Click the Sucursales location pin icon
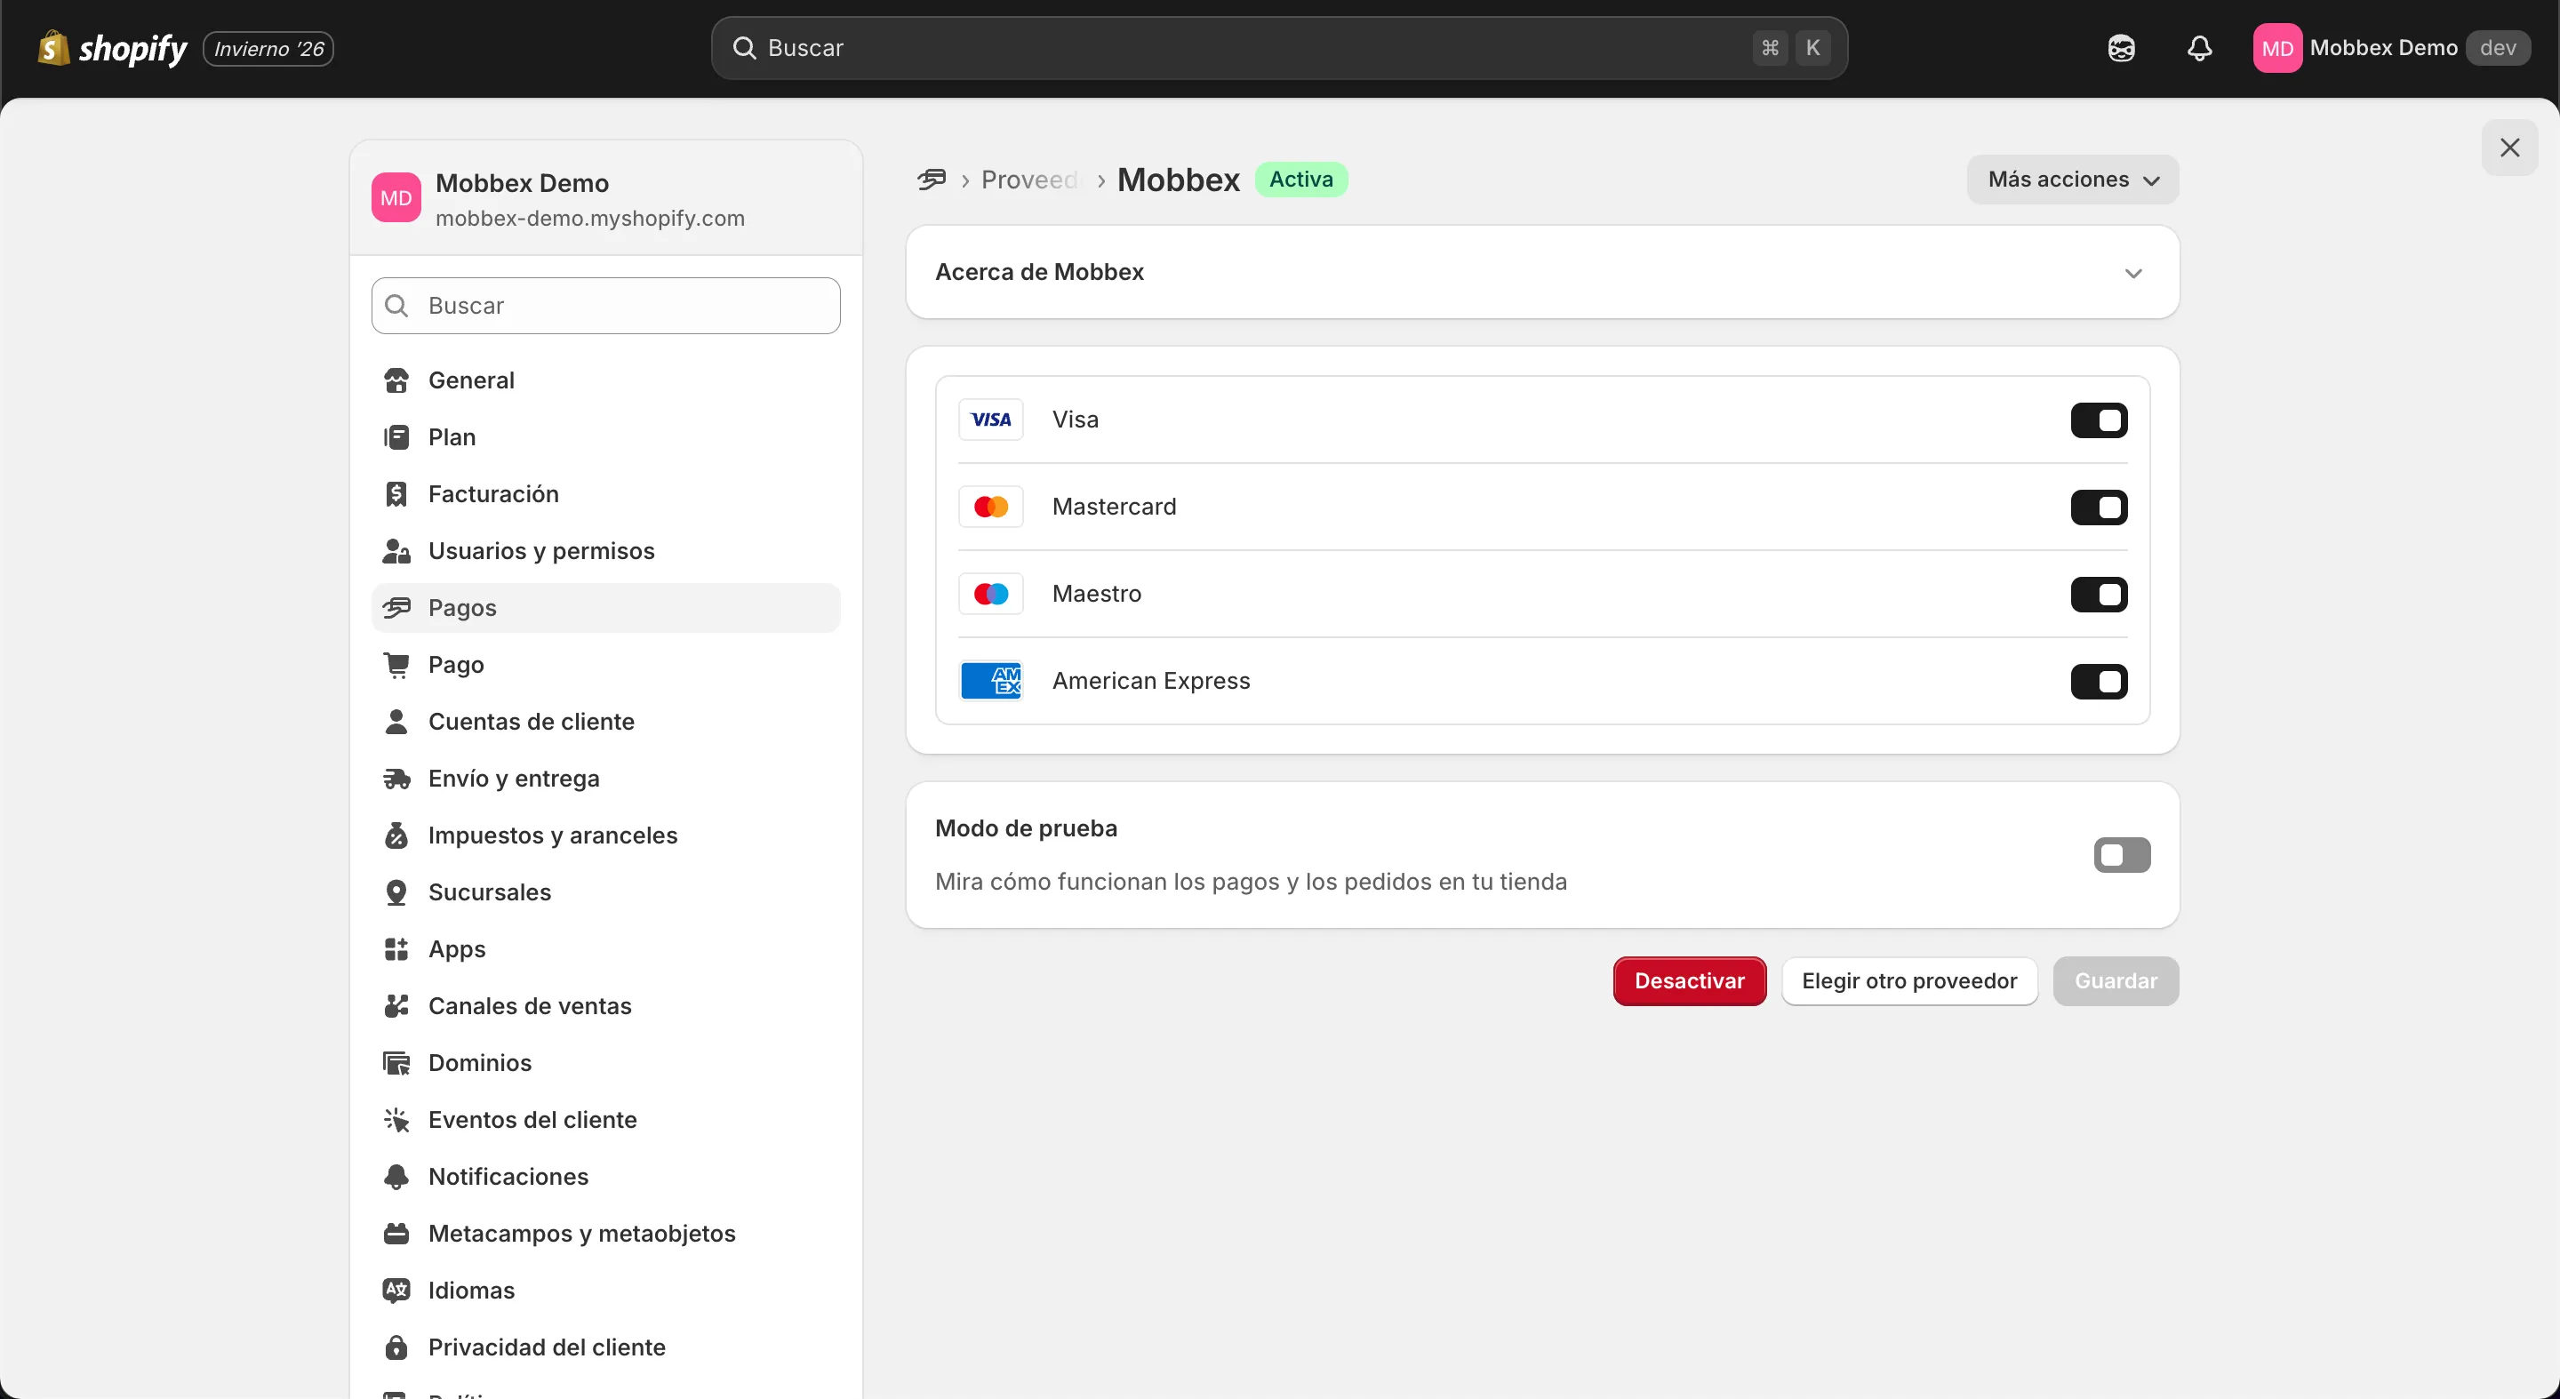The height and width of the screenshot is (1399, 2560). [396, 892]
